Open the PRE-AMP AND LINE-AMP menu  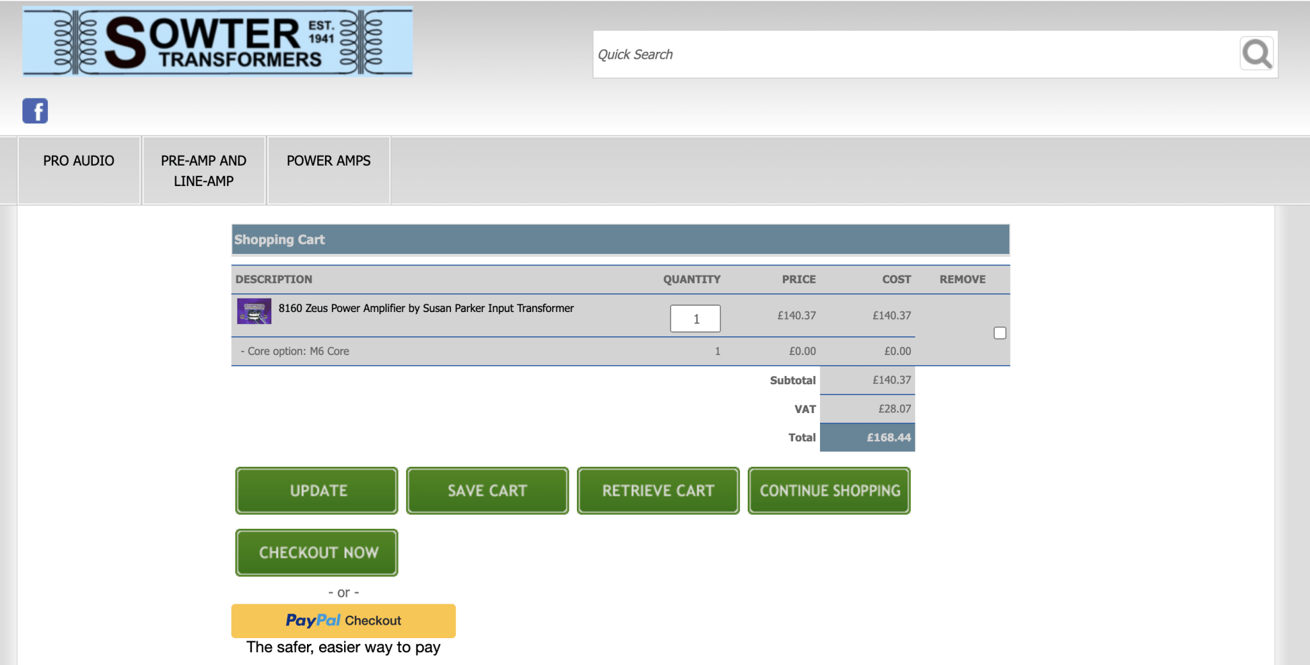[203, 170]
